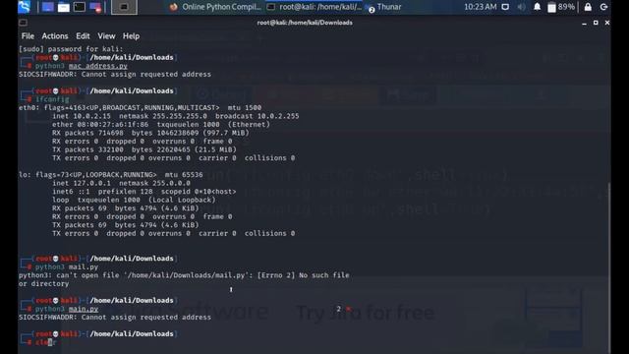Click the logout session icon

603,7
